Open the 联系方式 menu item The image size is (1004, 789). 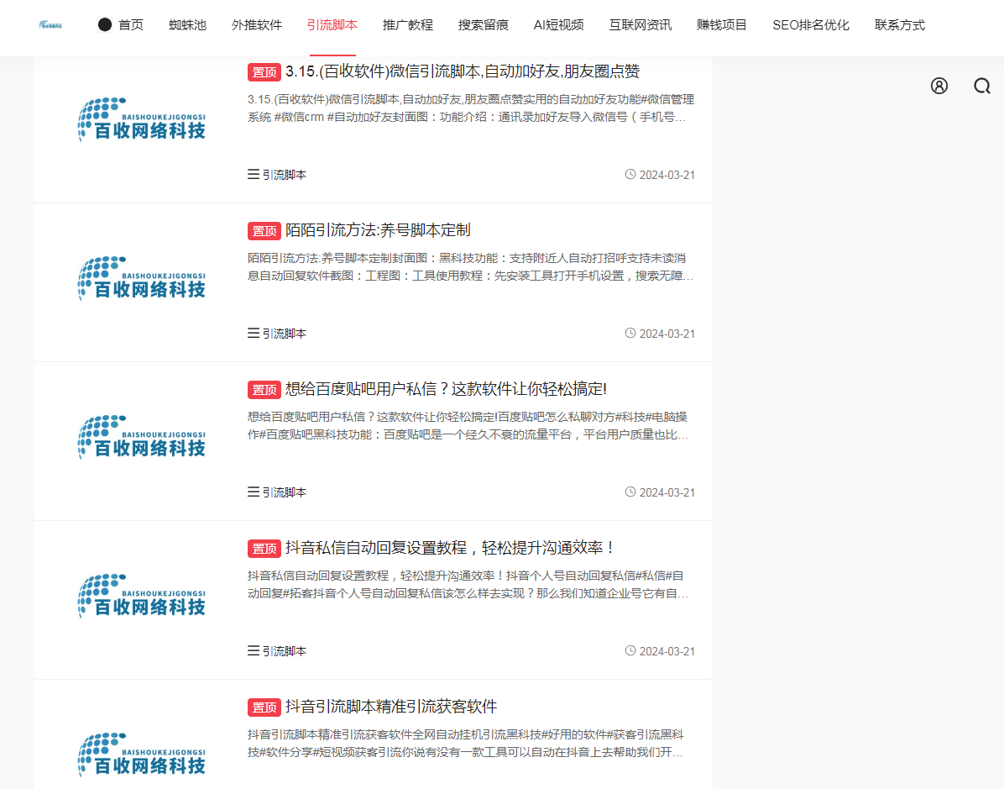click(900, 25)
